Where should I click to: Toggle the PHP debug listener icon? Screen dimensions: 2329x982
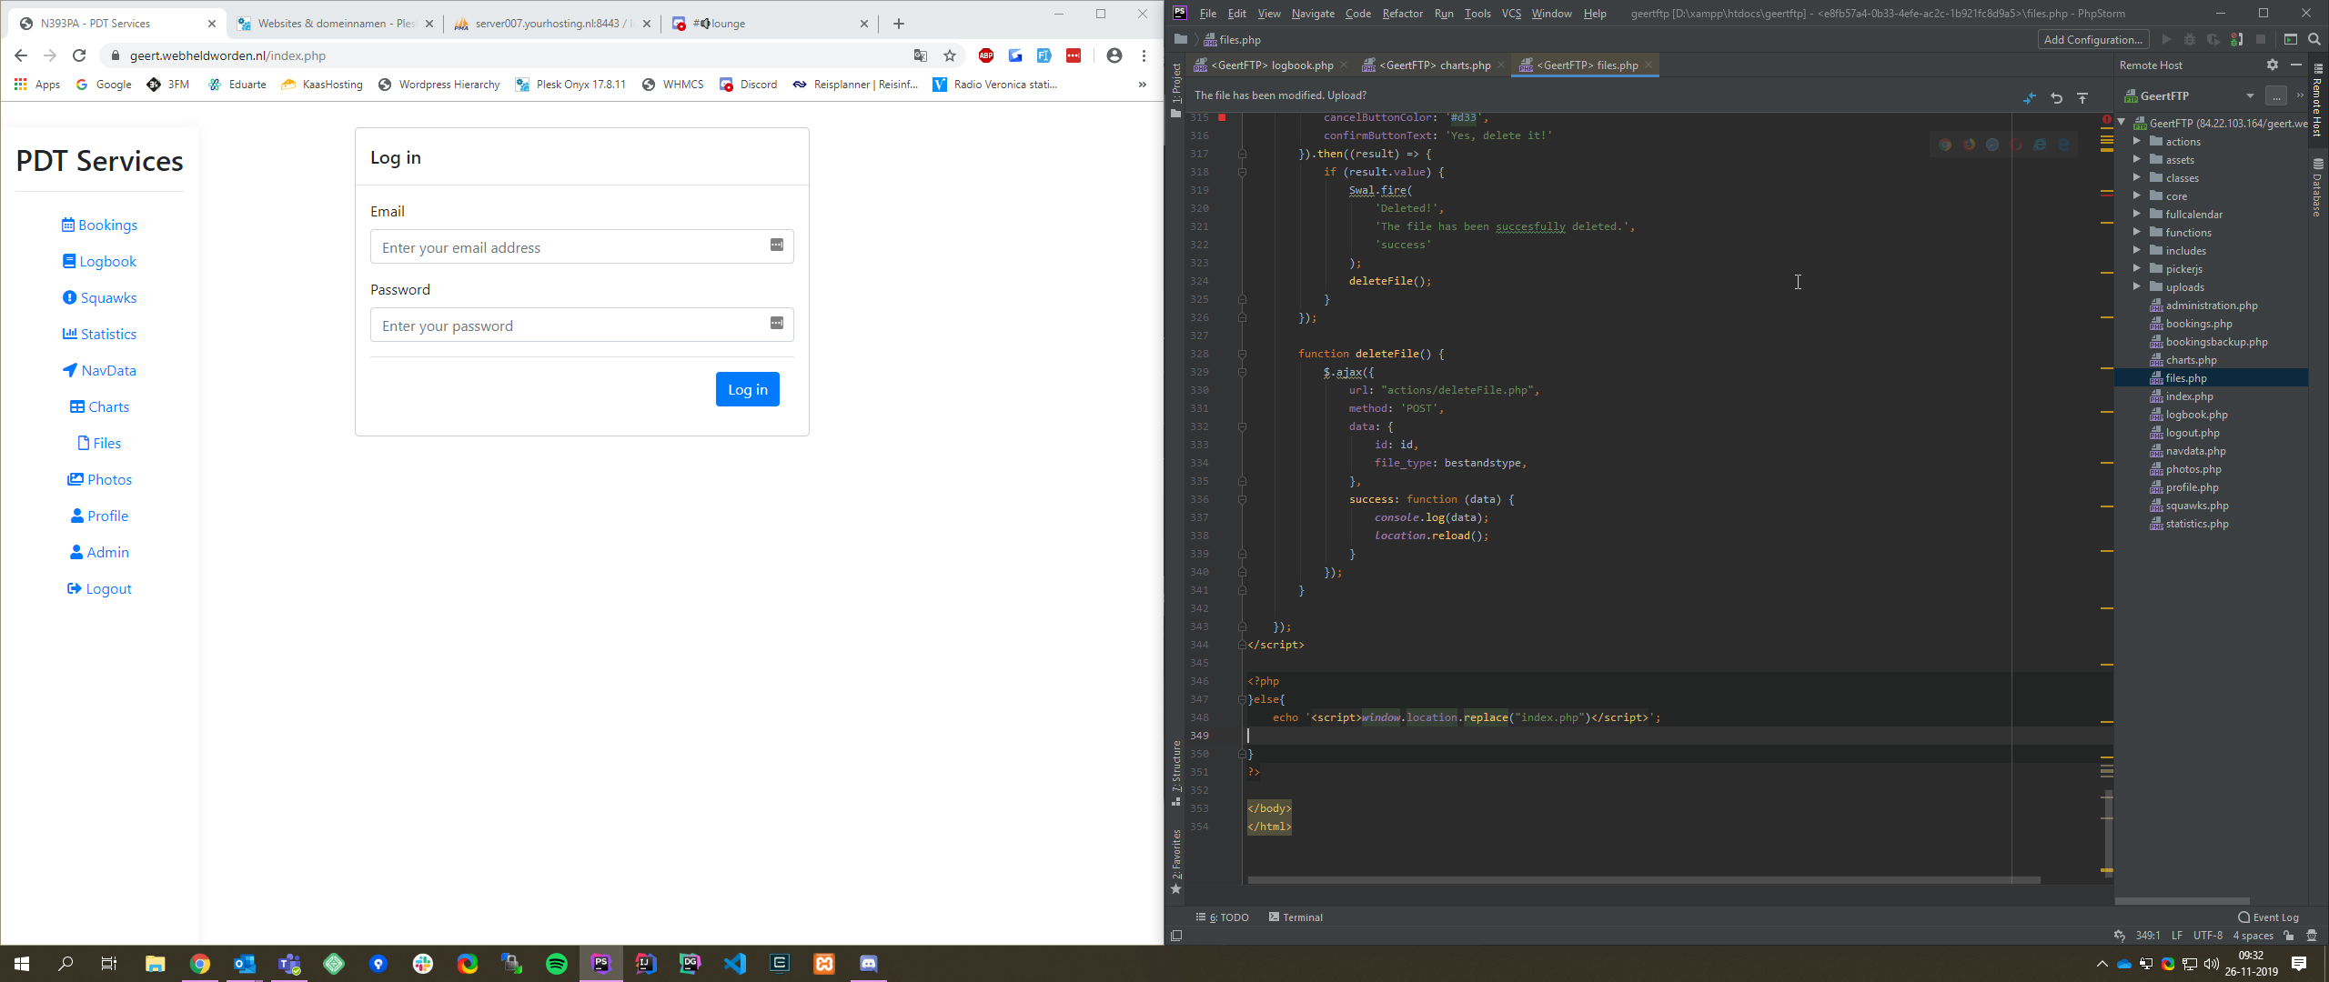[2236, 39]
